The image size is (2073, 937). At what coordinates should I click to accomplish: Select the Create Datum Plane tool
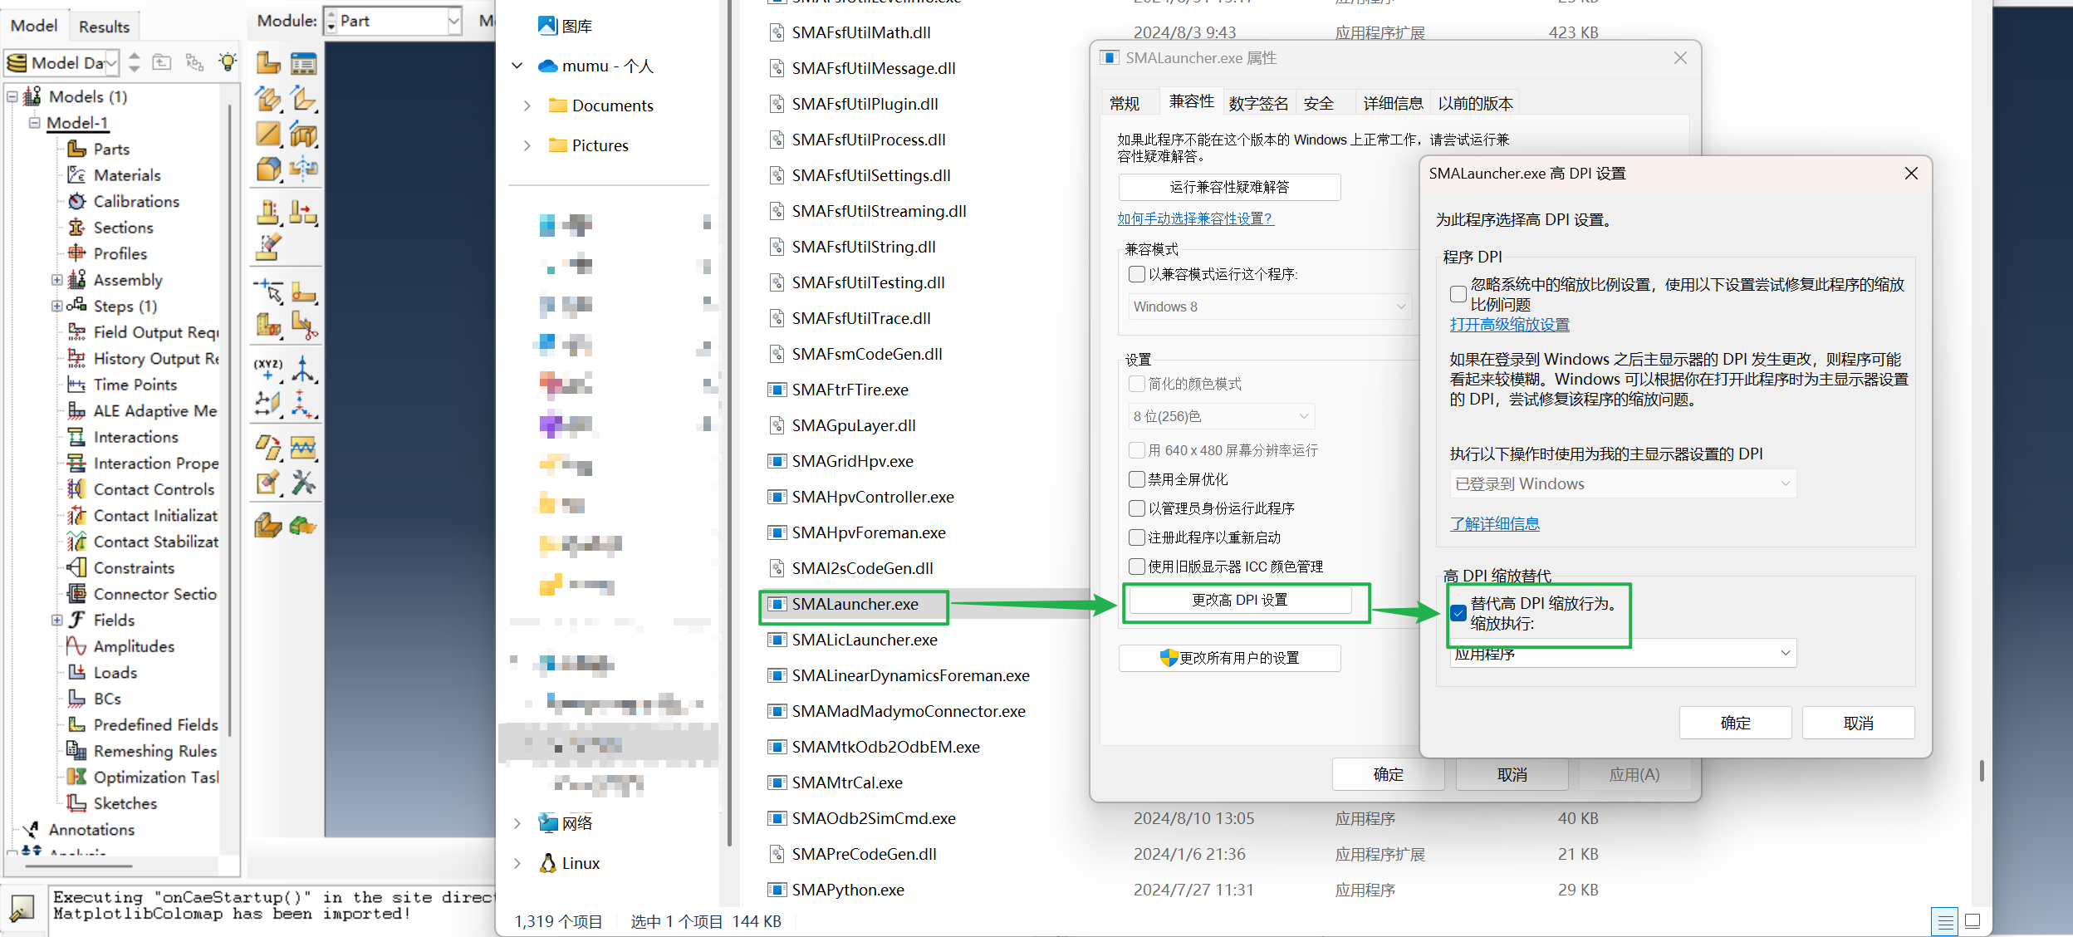[x=267, y=404]
